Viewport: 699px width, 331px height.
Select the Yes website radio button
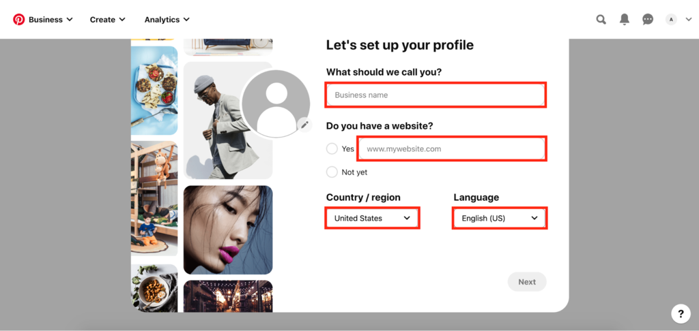332,148
